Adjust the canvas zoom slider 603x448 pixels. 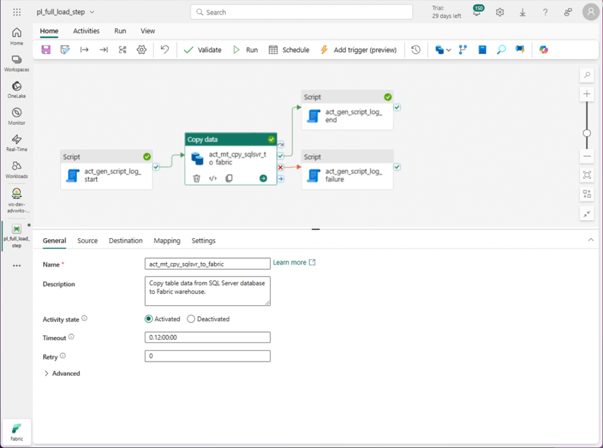tap(586, 133)
